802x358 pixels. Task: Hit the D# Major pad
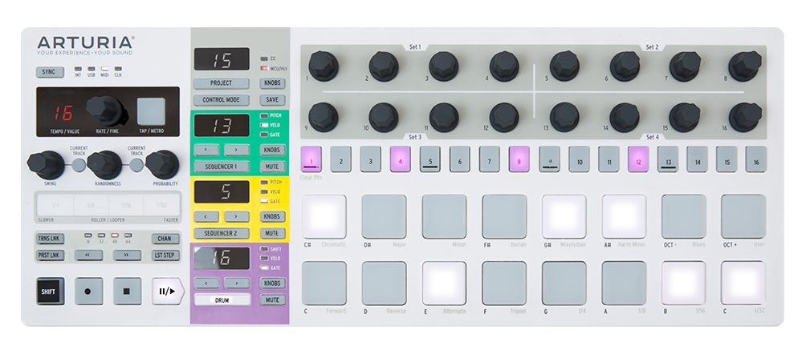[x=384, y=216]
